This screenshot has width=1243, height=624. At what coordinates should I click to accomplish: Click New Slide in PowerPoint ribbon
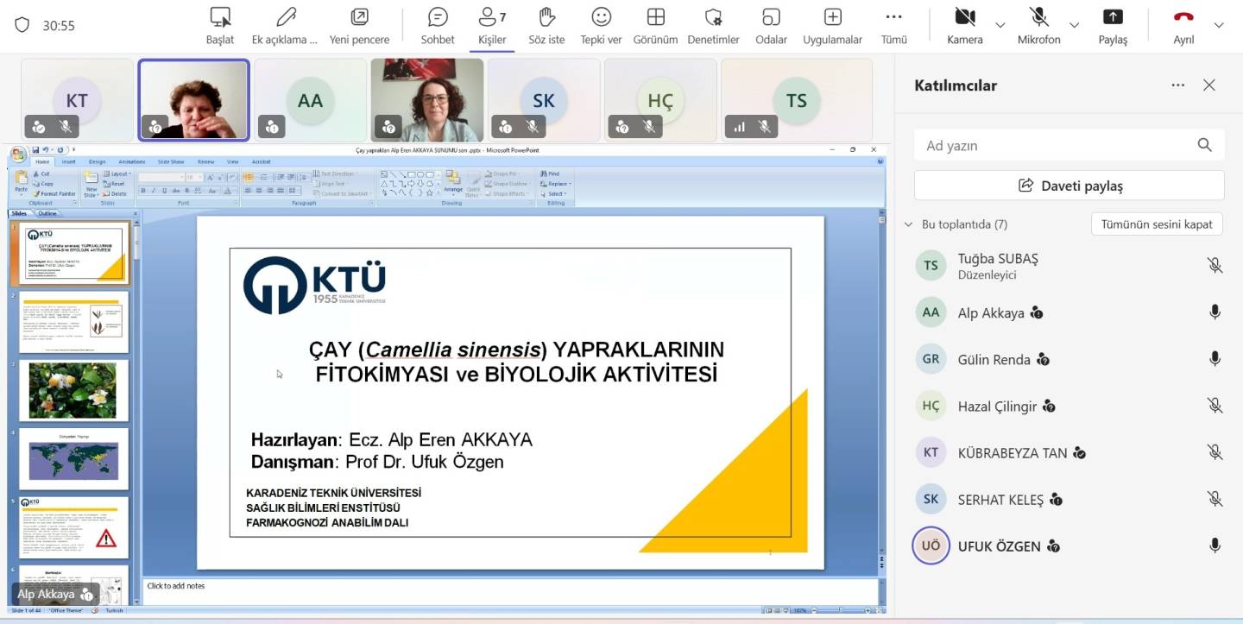click(91, 183)
